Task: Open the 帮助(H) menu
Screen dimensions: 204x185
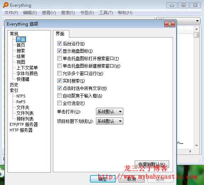Action: 125,13
